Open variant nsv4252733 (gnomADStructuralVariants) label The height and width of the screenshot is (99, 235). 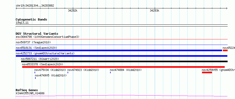[x=45, y=53]
